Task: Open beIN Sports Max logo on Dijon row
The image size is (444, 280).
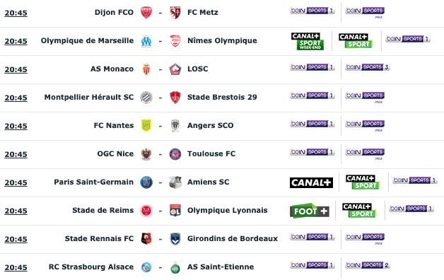Action: tap(365, 13)
